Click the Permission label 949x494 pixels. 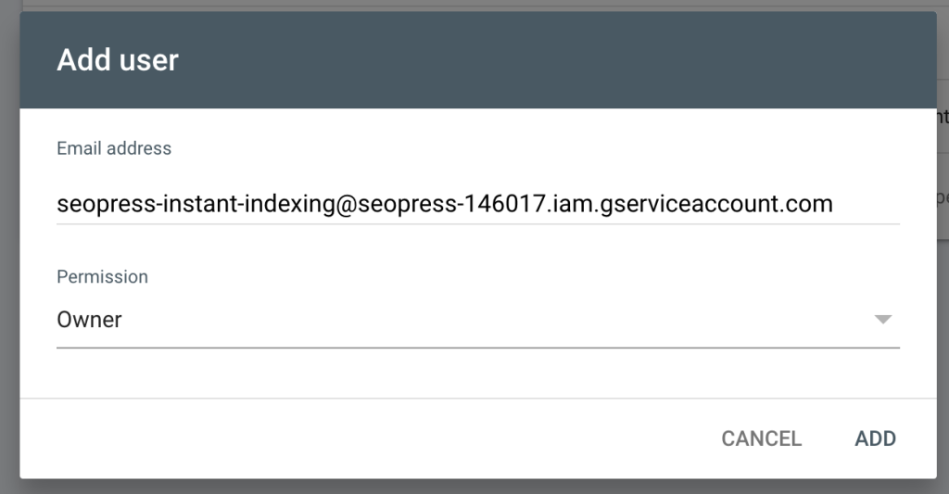tap(102, 277)
